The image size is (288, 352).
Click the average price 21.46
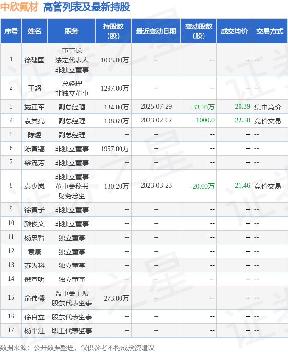[x=242, y=185]
